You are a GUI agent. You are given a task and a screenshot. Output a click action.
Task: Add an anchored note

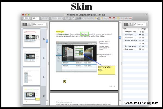pyautogui.click(x=106, y=18)
